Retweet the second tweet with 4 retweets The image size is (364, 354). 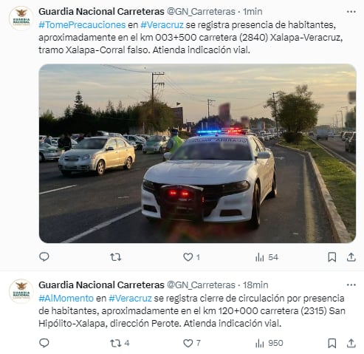pyautogui.click(x=120, y=343)
